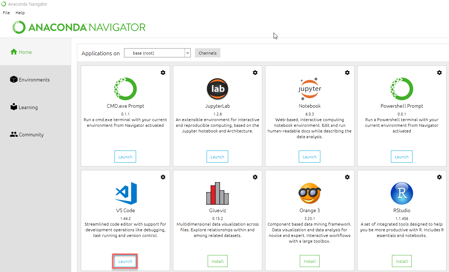Click the RStudio logo icon
Viewport: 449px width, 272px height.
[402, 193]
